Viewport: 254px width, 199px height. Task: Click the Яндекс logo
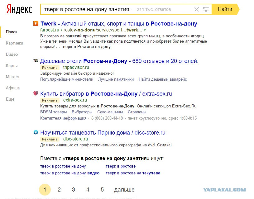tap(19, 9)
